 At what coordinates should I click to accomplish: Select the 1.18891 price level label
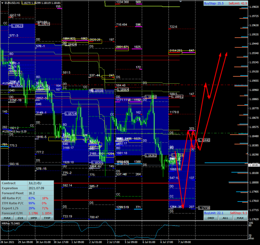click(177, 97)
